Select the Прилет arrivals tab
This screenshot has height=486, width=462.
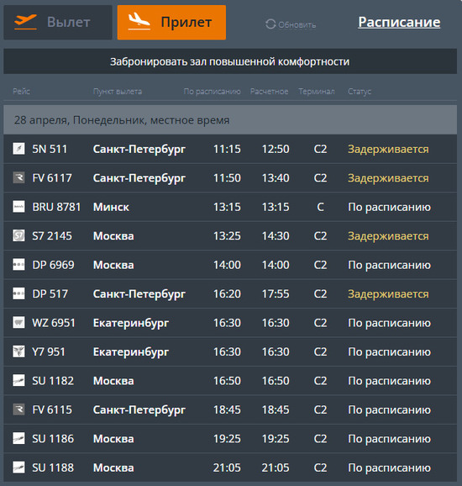[x=171, y=23]
